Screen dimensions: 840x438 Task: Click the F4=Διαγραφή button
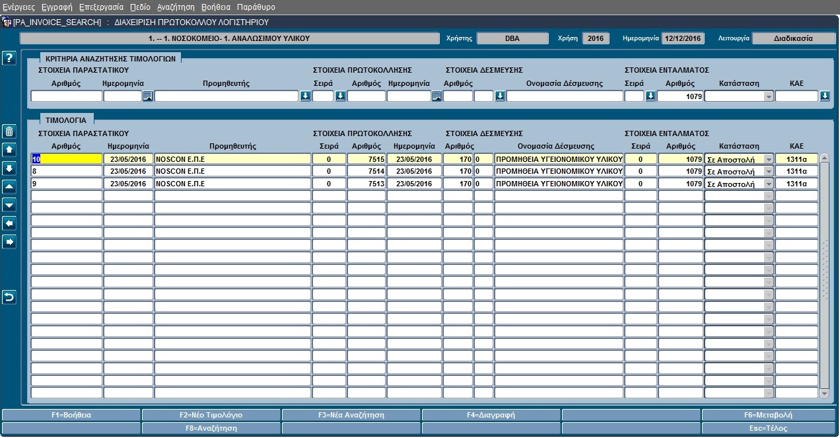coord(491,416)
